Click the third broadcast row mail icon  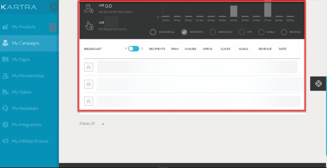pyautogui.click(x=89, y=101)
